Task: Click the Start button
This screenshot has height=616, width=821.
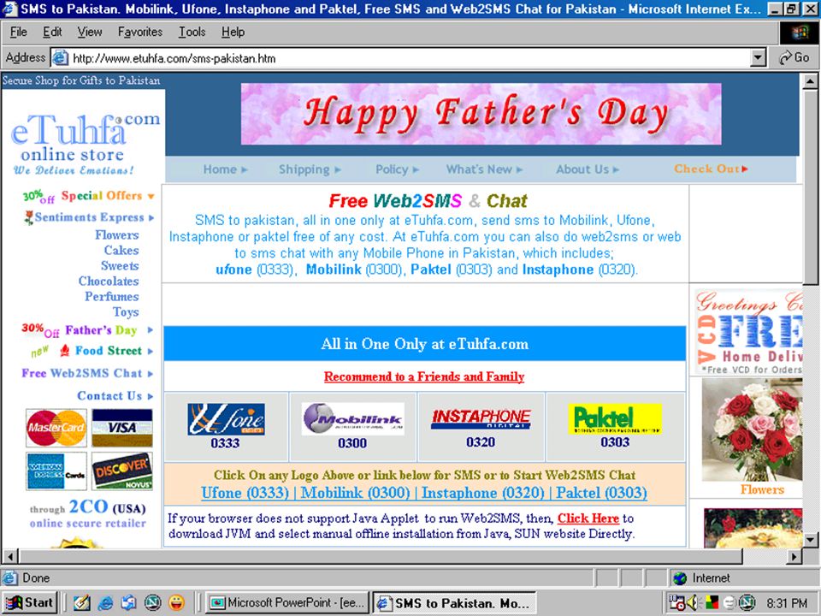Action: click(29, 603)
